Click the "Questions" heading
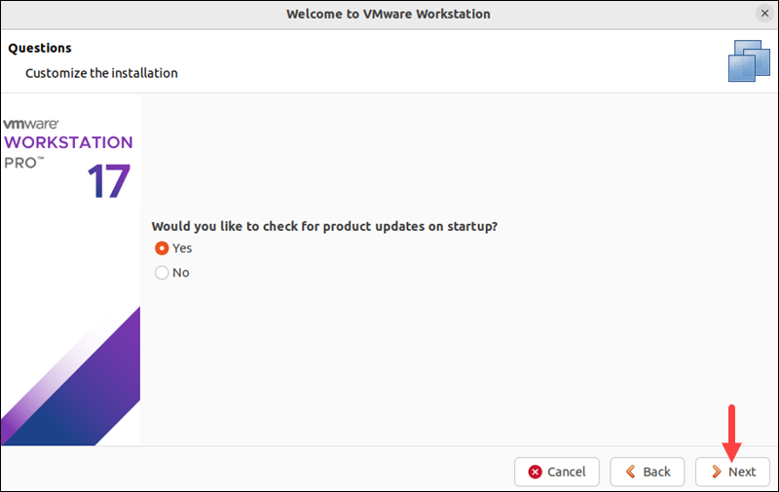The height and width of the screenshot is (492, 779). [x=40, y=48]
